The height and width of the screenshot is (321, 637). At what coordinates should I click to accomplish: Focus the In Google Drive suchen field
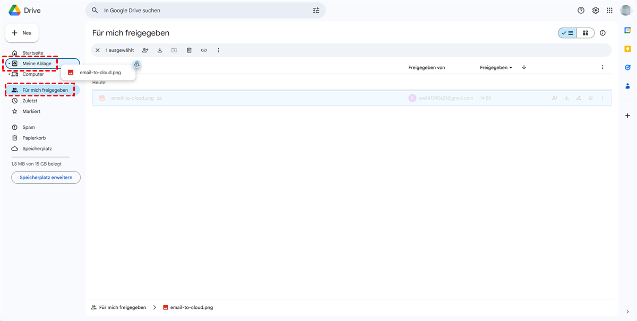[x=205, y=10]
